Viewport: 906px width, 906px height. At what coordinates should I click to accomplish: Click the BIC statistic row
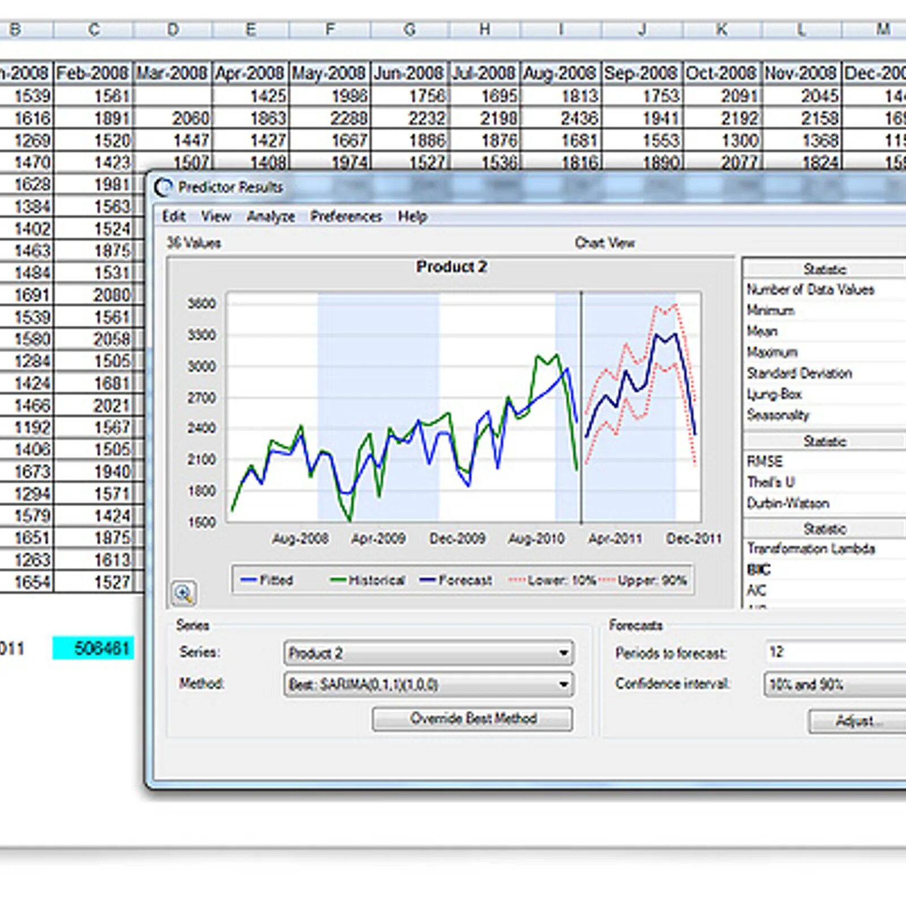tap(824, 570)
